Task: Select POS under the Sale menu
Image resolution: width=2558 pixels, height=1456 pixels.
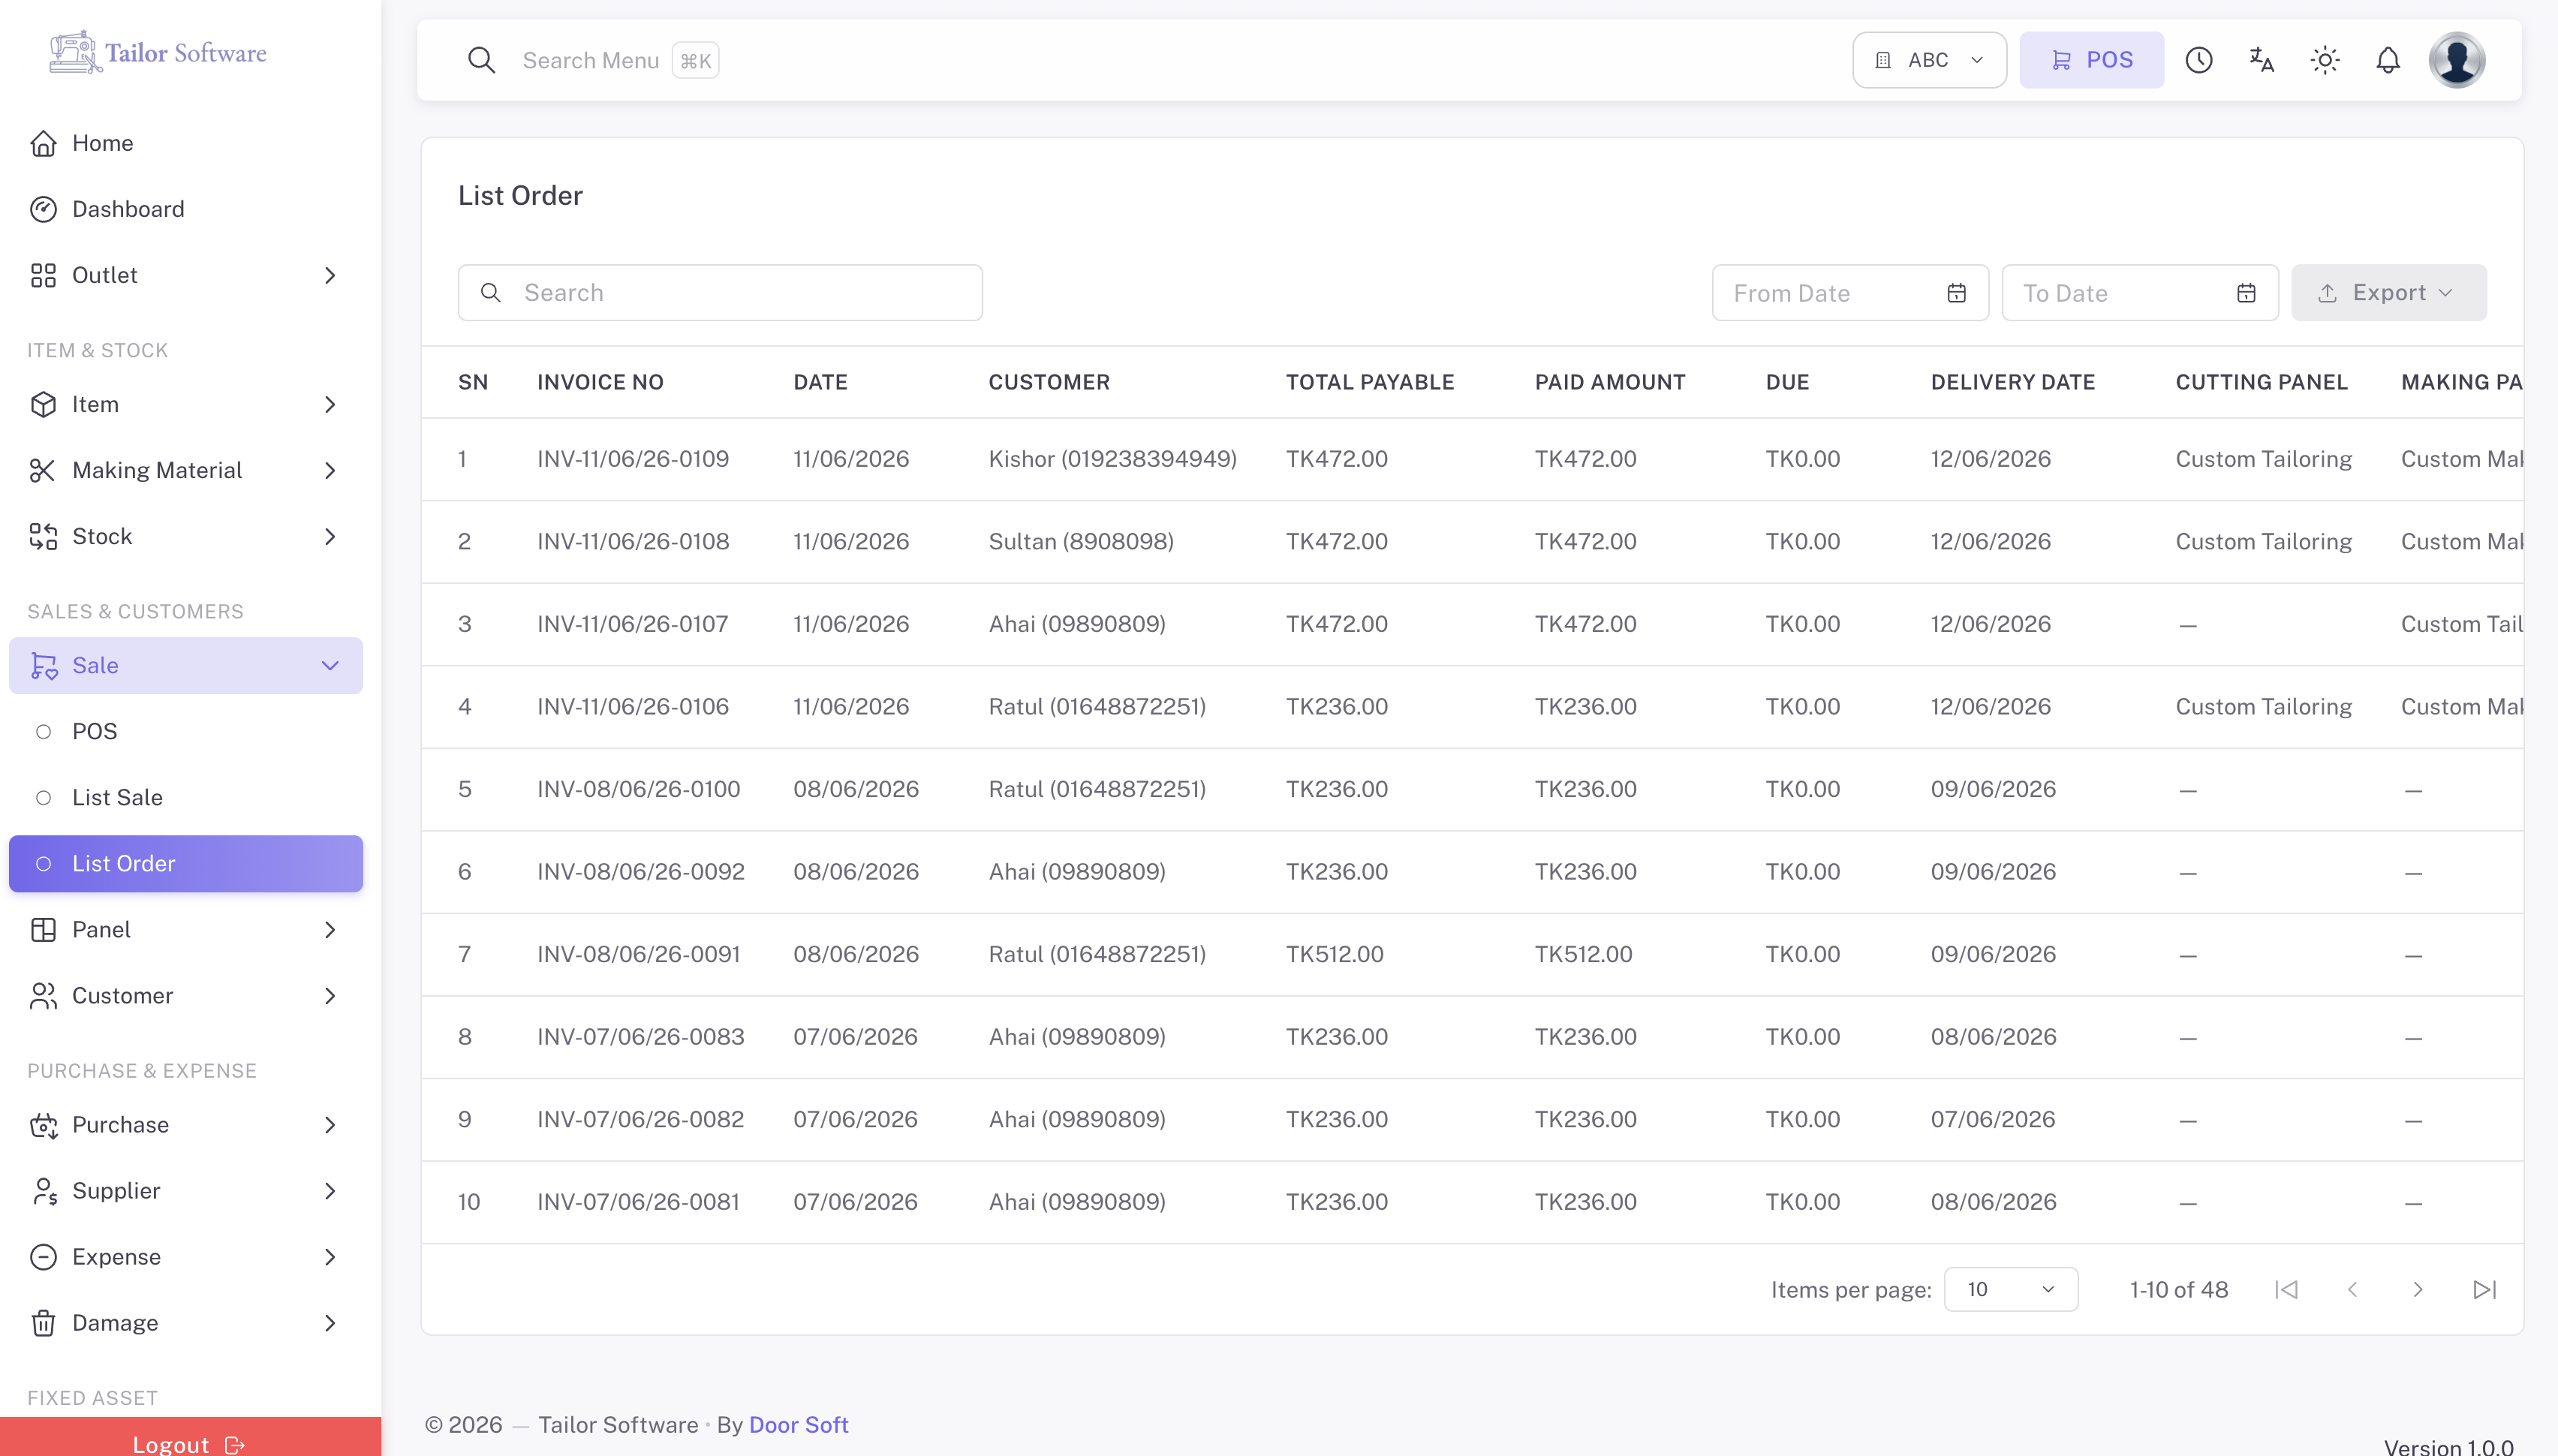Action: [x=186, y=731]
